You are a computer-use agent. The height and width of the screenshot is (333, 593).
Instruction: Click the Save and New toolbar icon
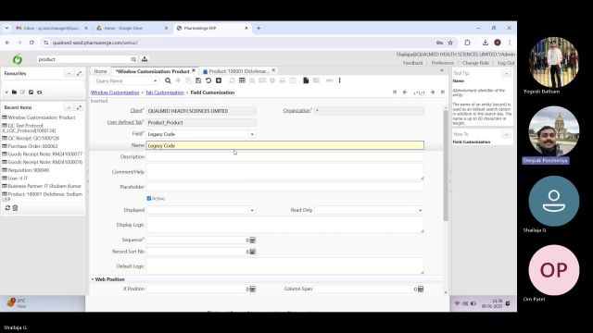tap(219, 80)
